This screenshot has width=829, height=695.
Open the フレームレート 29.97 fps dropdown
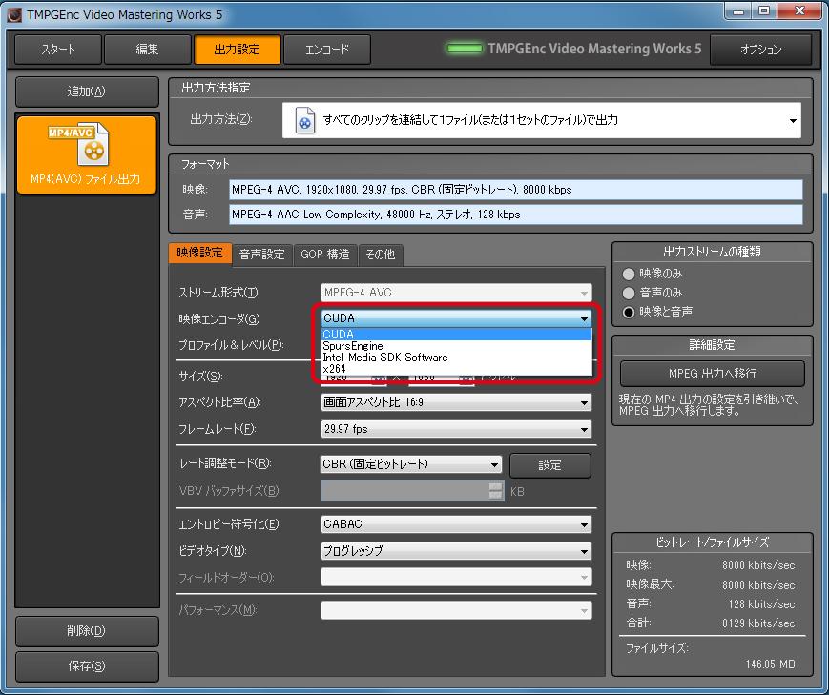click(x=456, y=429)
